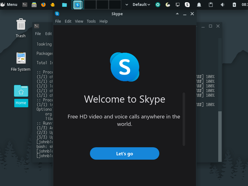This screenshot has height=186, width=248.
Task: Open the clipboard manager tray icon
Action: [211, 5]
